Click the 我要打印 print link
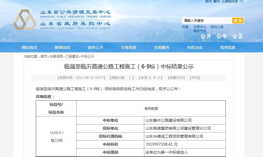 point(177,78)
